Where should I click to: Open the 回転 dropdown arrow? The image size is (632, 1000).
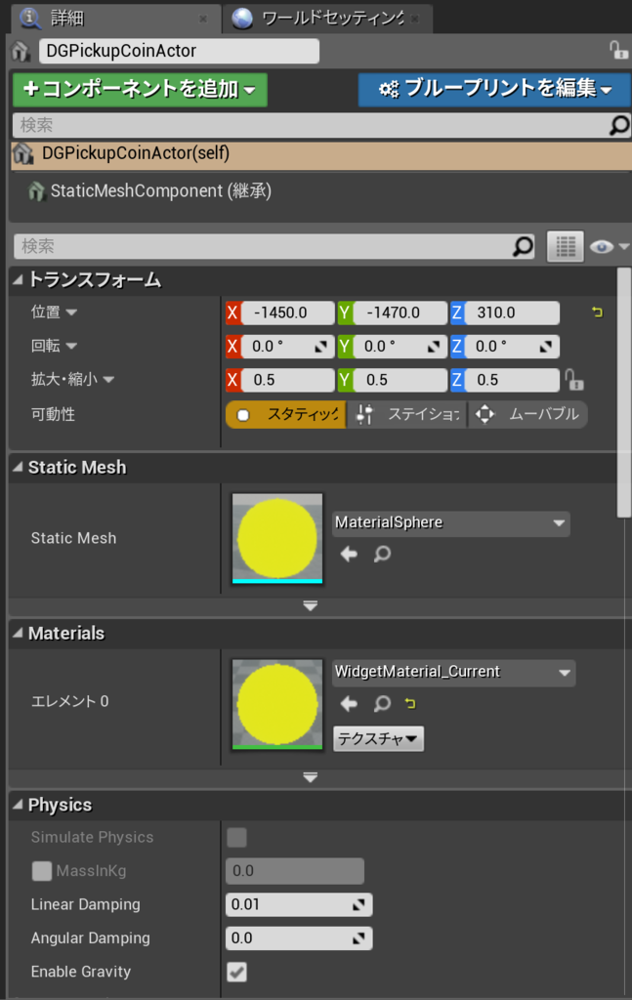coord(71,346)
